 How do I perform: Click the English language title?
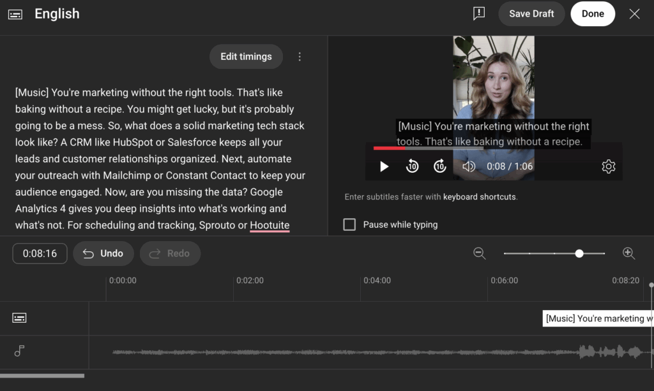tap(57, 14)
